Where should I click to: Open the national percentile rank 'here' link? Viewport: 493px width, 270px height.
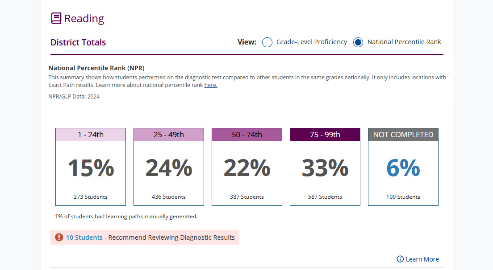211,85
